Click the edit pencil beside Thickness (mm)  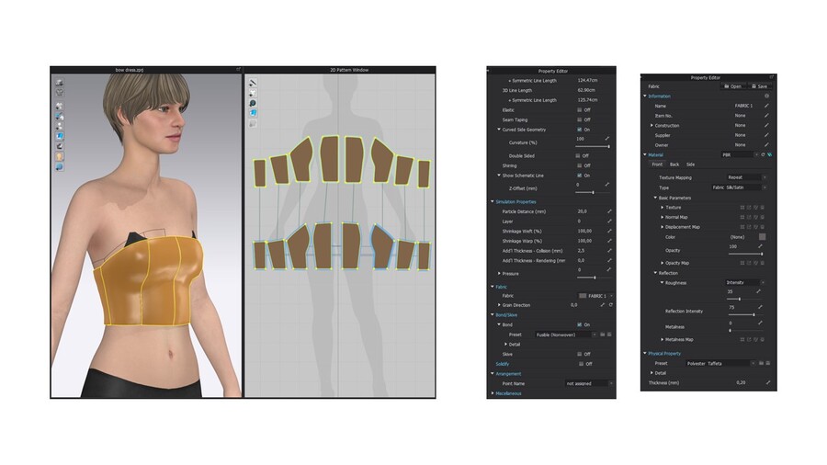768,383
